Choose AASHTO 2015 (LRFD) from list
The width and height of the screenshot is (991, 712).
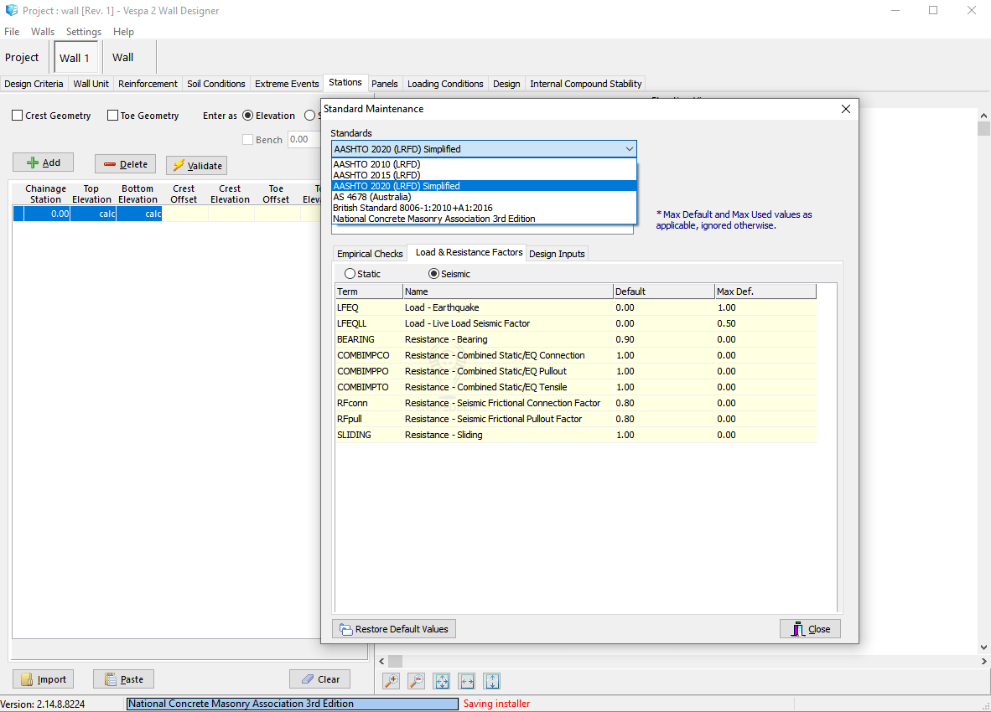(x=484, y=175)
